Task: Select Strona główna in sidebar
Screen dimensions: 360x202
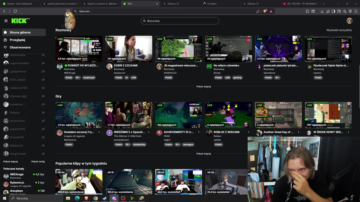Action: click(x=24, y=32)
